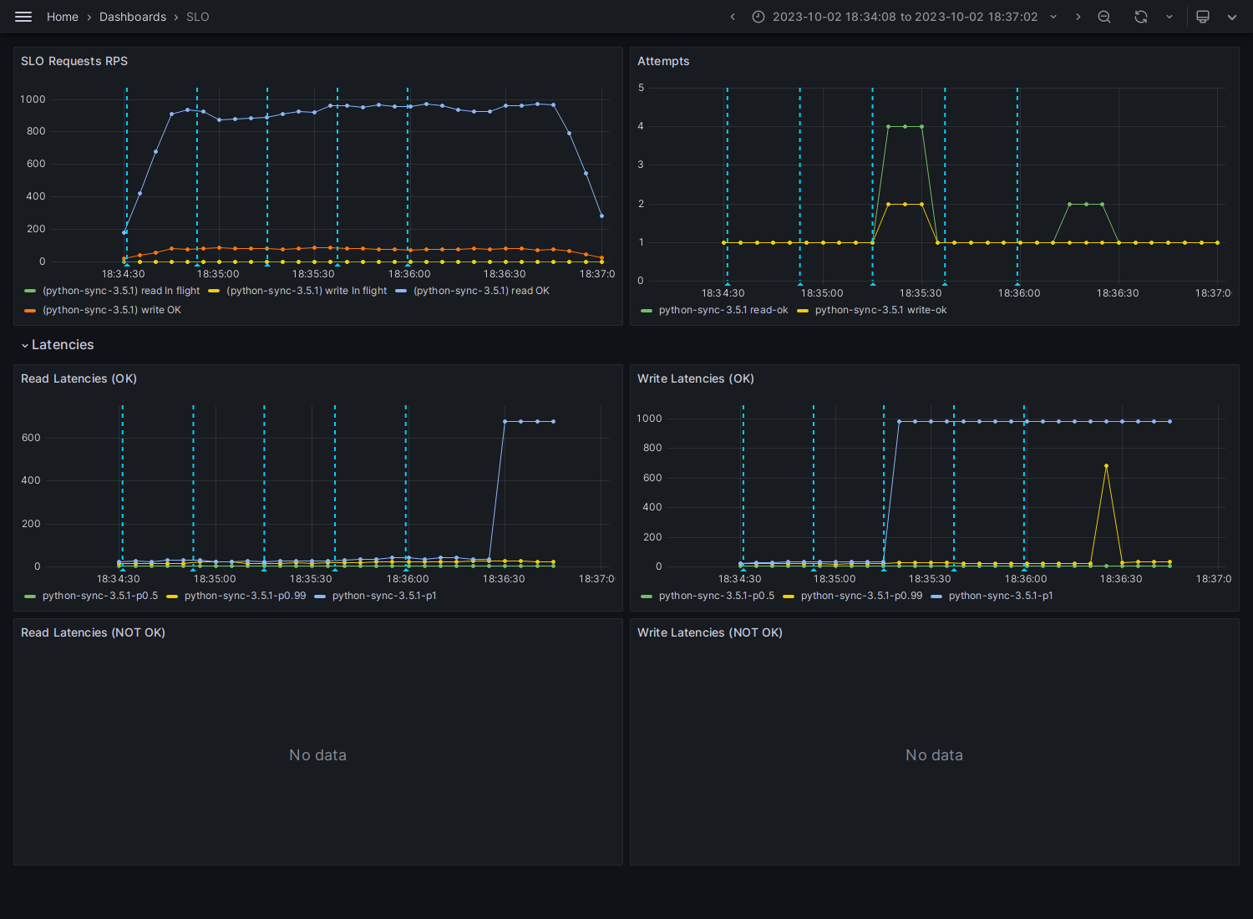Viewport: 1253px width, 919px height.
Task: Click the 18:35:00 tick in Attempts chart
Action: (822, 293)
